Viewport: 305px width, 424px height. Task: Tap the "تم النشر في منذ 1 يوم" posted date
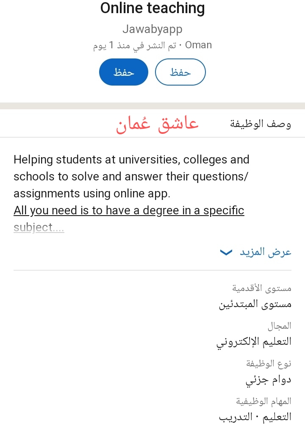click(x=135, y=46)
